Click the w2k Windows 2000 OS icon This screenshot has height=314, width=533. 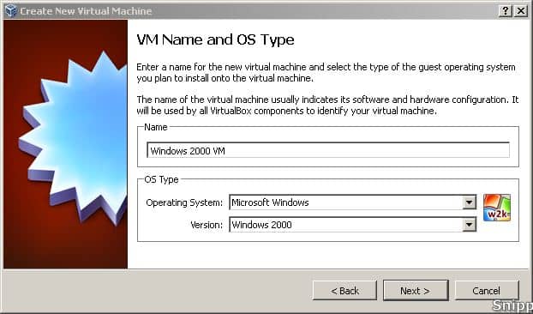[497, 208]
